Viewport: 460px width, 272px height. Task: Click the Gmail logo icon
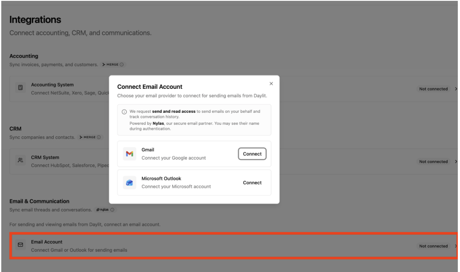[129, 154]
